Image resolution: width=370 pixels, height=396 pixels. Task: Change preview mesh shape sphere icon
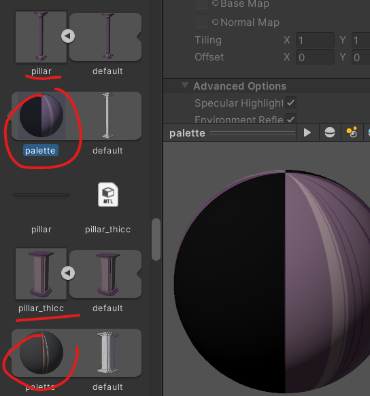[x=330, y=132]
